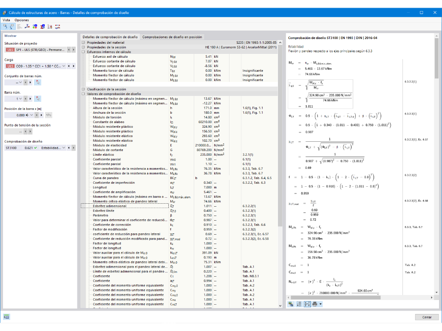Select the Esfuerzo axil de cálculo row
Viewport: 442px width, 331px height.
coord(179,56)
